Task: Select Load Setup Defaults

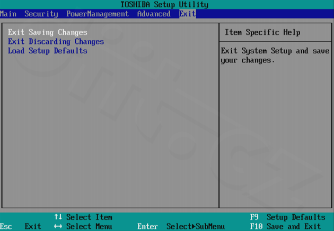Action: click(x=48, y=51)
